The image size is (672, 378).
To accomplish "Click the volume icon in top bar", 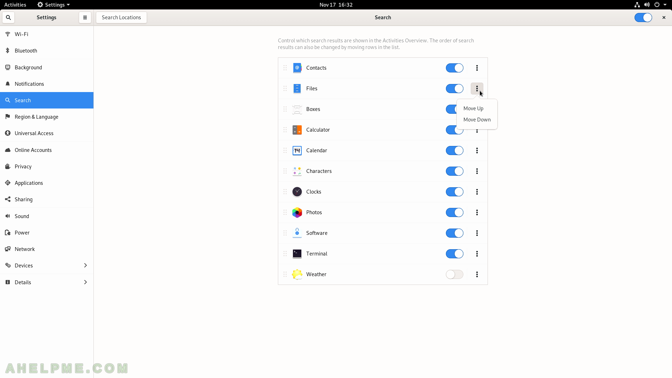I will (647, 5).
